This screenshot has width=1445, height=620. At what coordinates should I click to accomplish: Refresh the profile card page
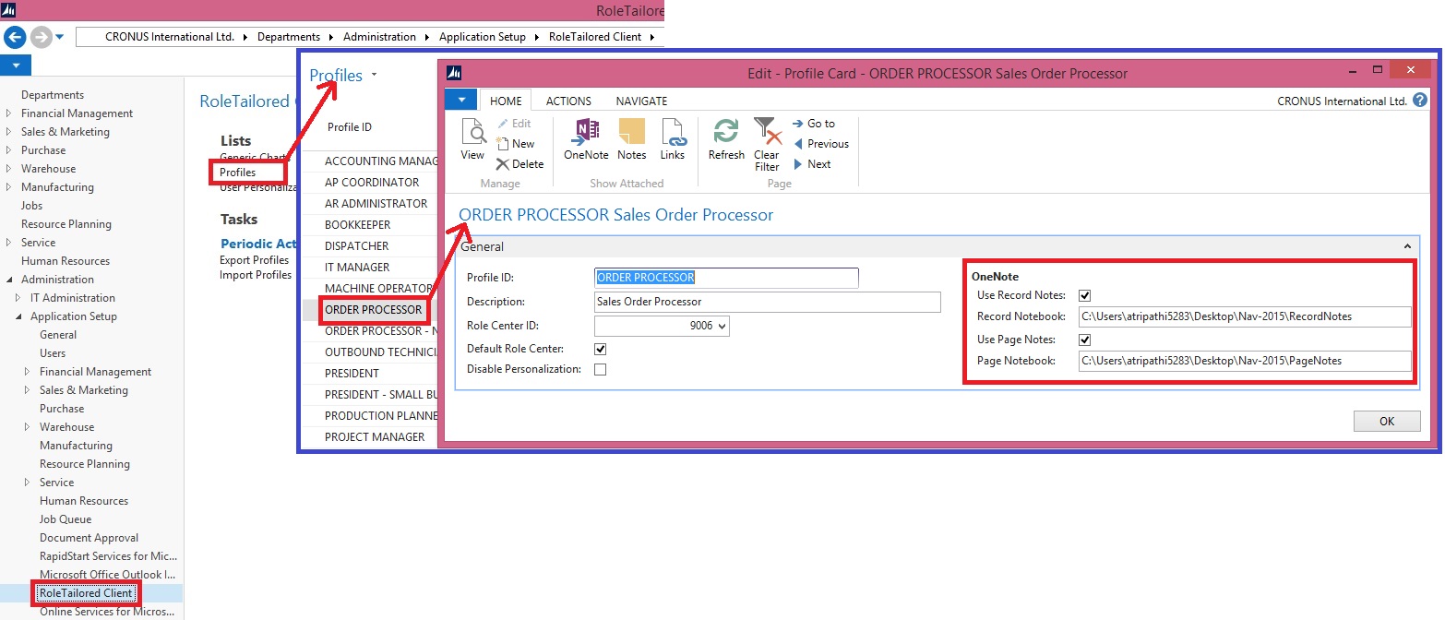pos(725,138)
